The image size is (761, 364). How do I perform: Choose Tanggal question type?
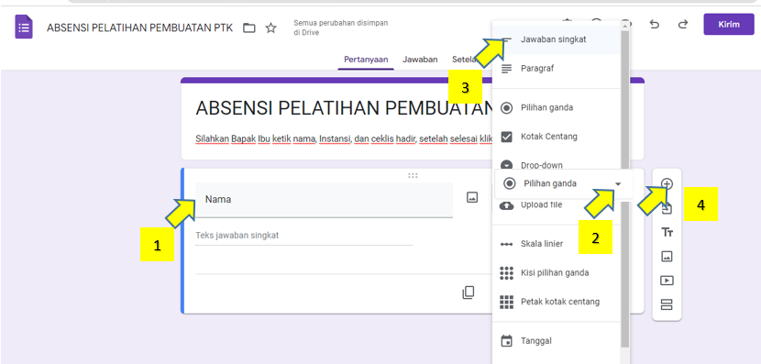pyautogui.click(x=557, y=341)
